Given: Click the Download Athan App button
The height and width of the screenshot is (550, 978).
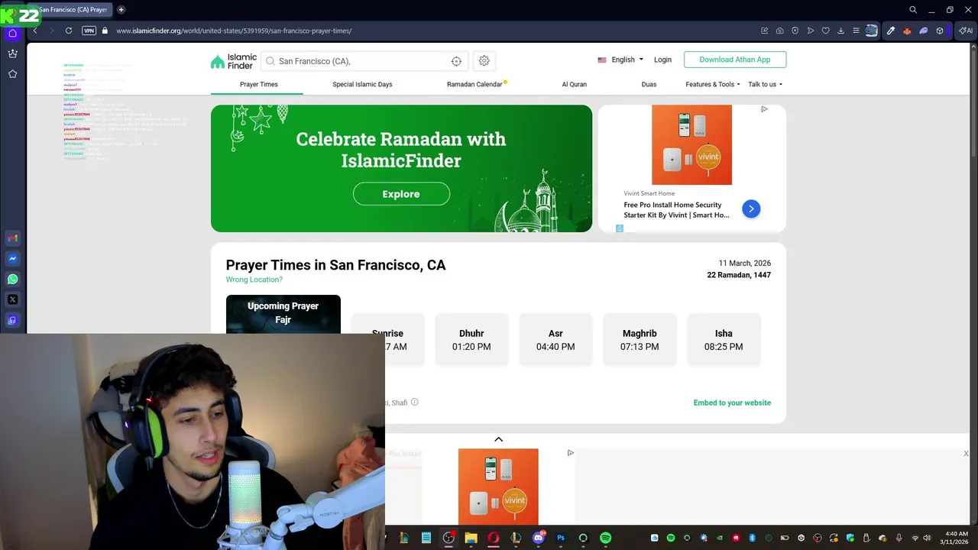Looking at the screenshot, I should coord(735,60).
